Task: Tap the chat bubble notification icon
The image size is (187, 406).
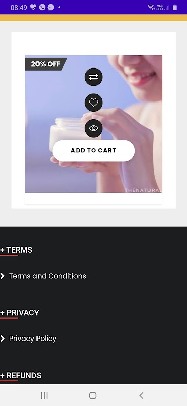Action: [51, 7]
